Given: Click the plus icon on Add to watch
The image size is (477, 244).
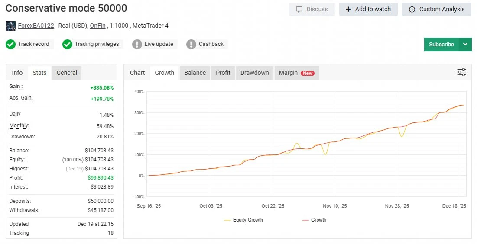Looking at the screenshot, I should click(x=348, y=9).
